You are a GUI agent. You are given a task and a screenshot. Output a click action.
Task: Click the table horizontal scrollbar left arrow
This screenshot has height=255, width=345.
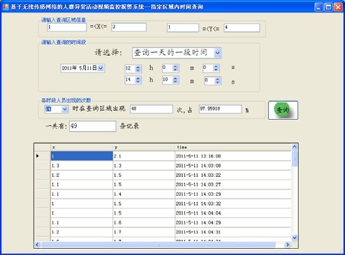pyautogui.click(x=37, y=245)
